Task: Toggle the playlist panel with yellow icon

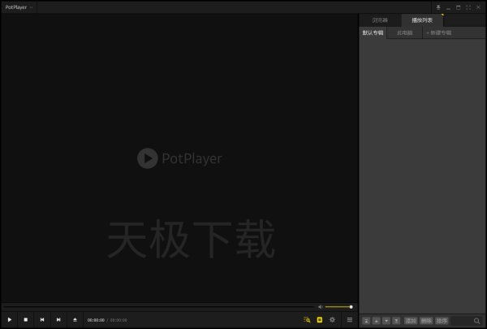Action: (x=320, y=320)
